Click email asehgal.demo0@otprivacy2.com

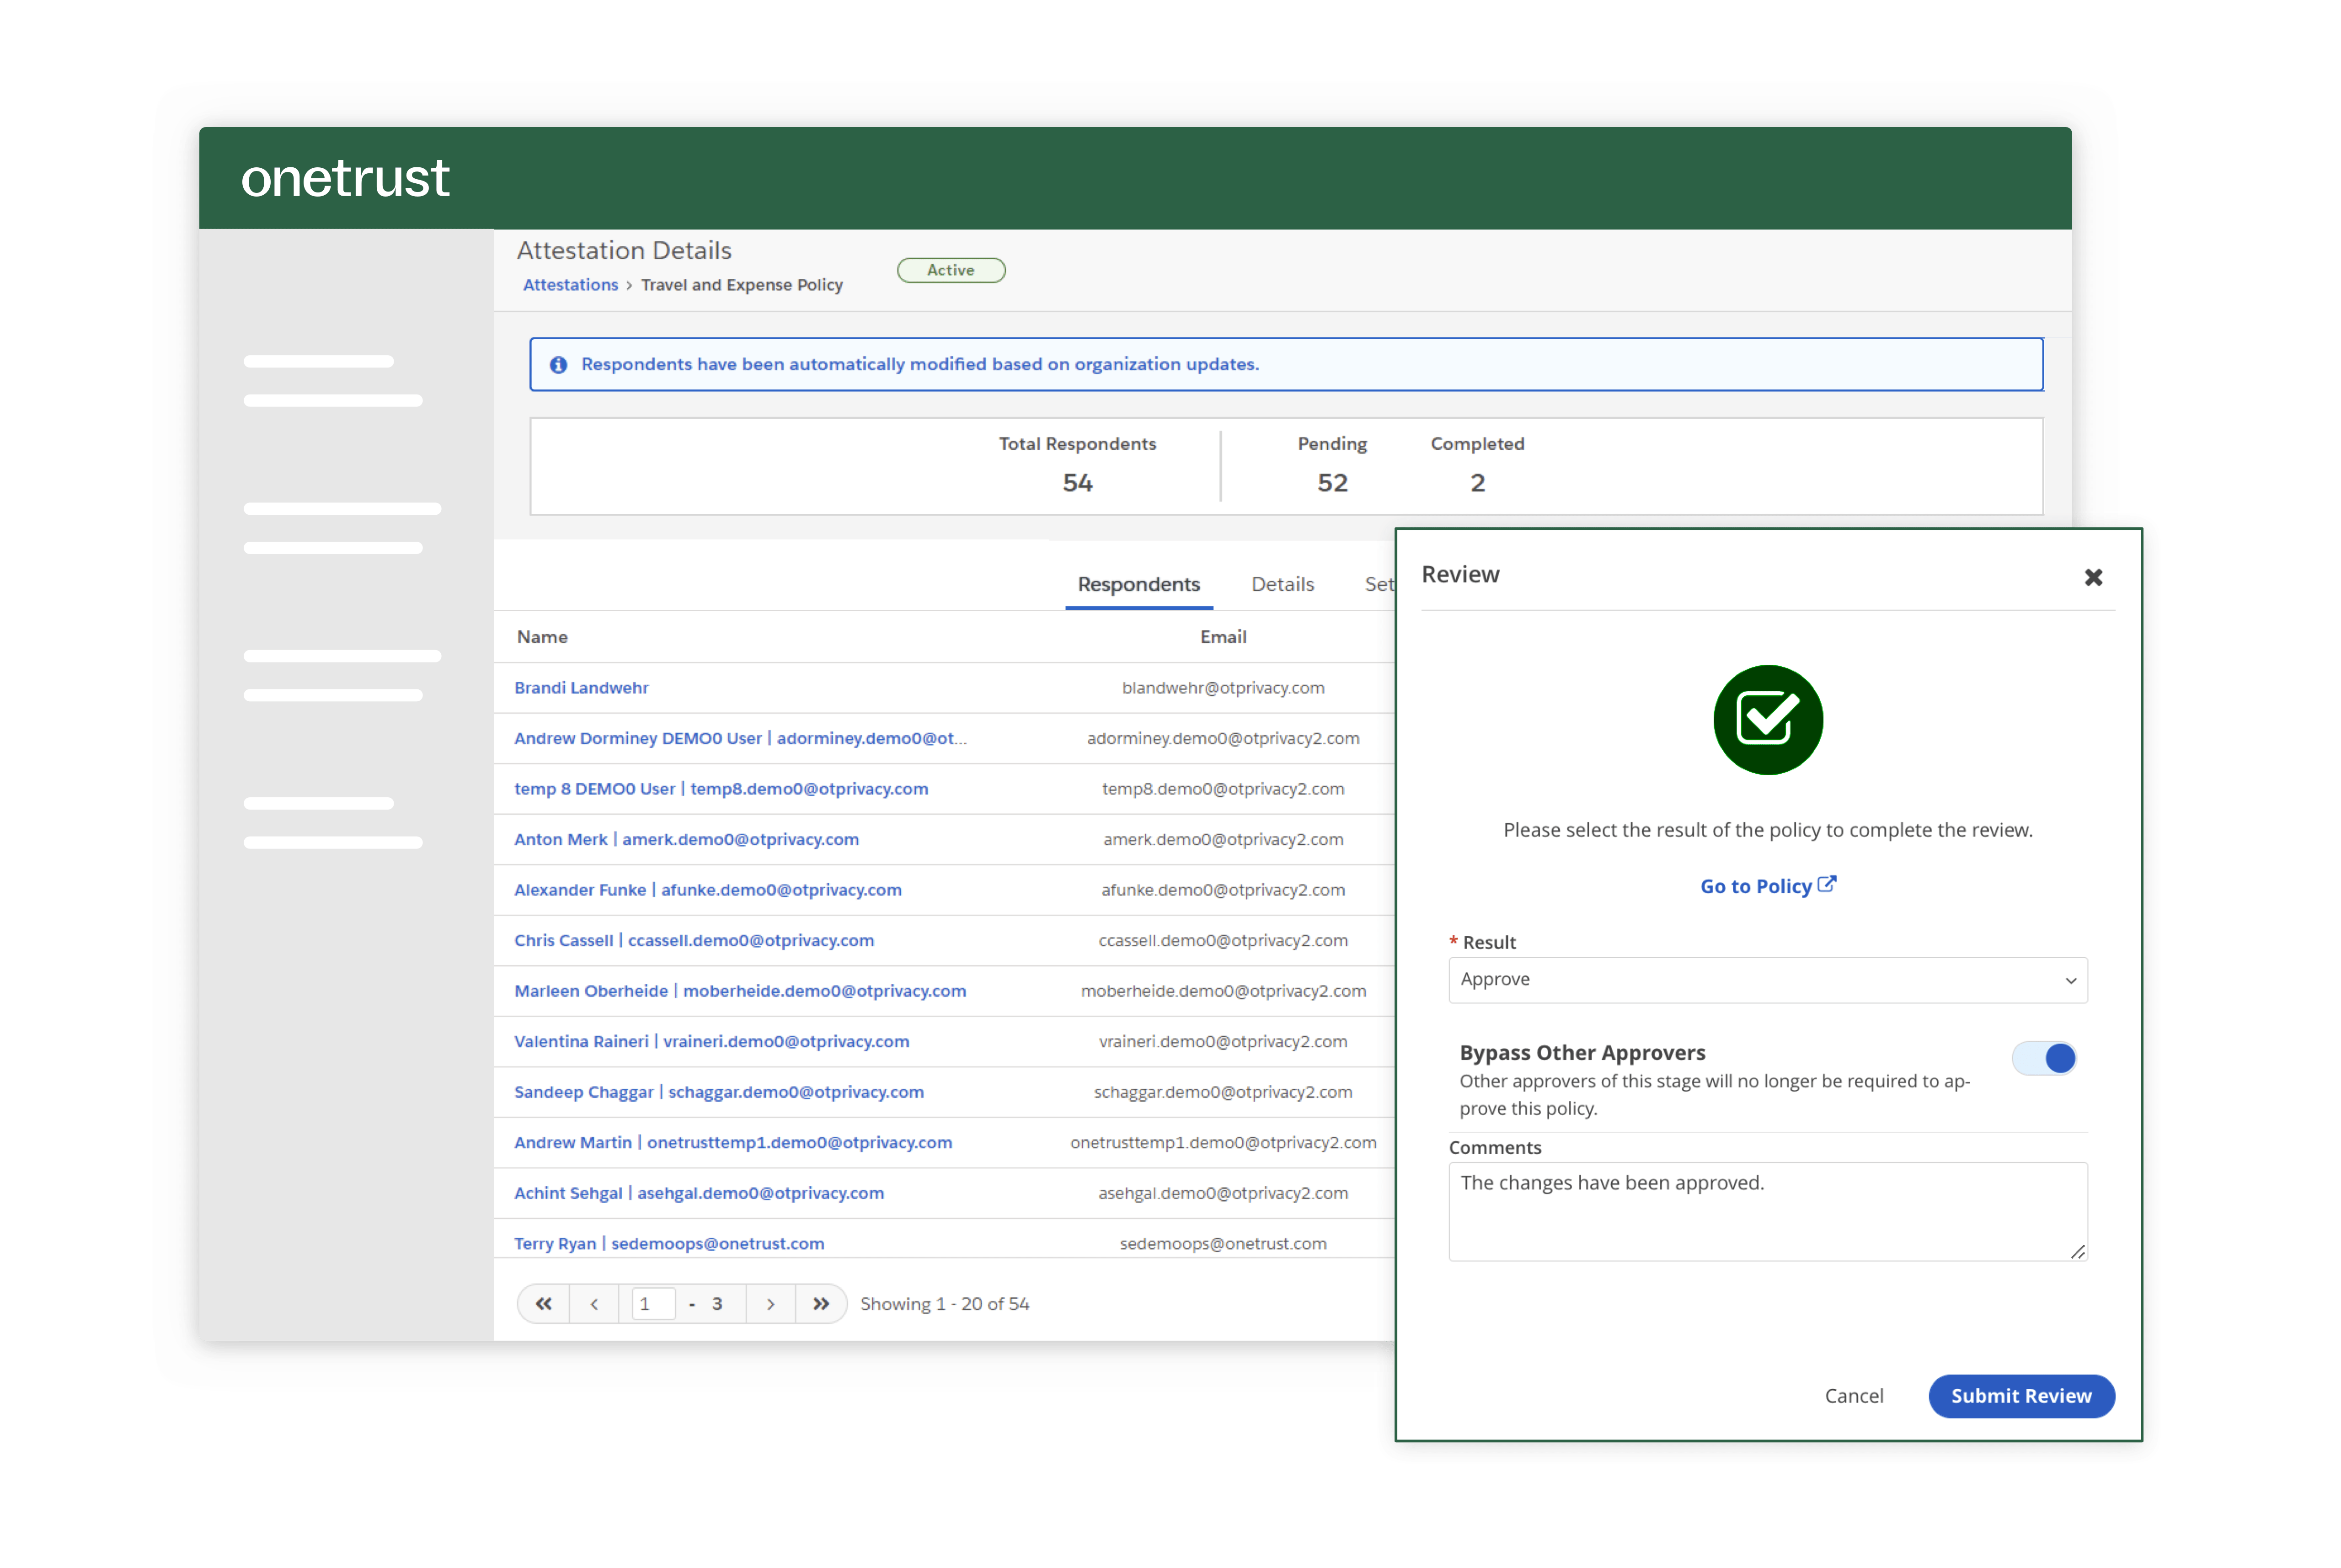pos(1222,1193)
